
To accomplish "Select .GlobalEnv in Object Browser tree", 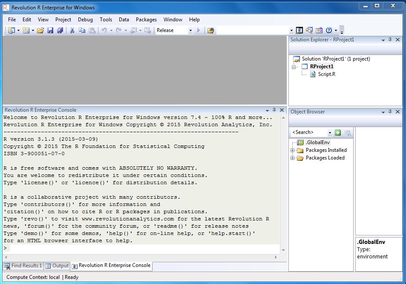I will click(x=318, y=142).
